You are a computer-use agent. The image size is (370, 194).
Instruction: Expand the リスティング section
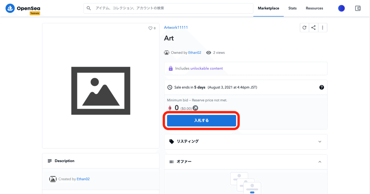point(246,141)
